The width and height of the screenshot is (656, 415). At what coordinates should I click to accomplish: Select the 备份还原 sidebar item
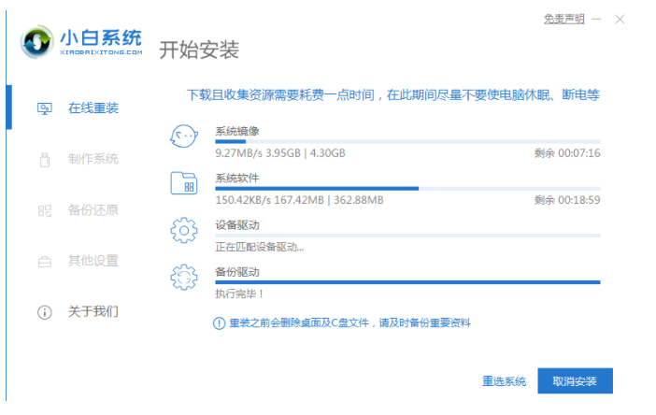[x=93, y=210]
